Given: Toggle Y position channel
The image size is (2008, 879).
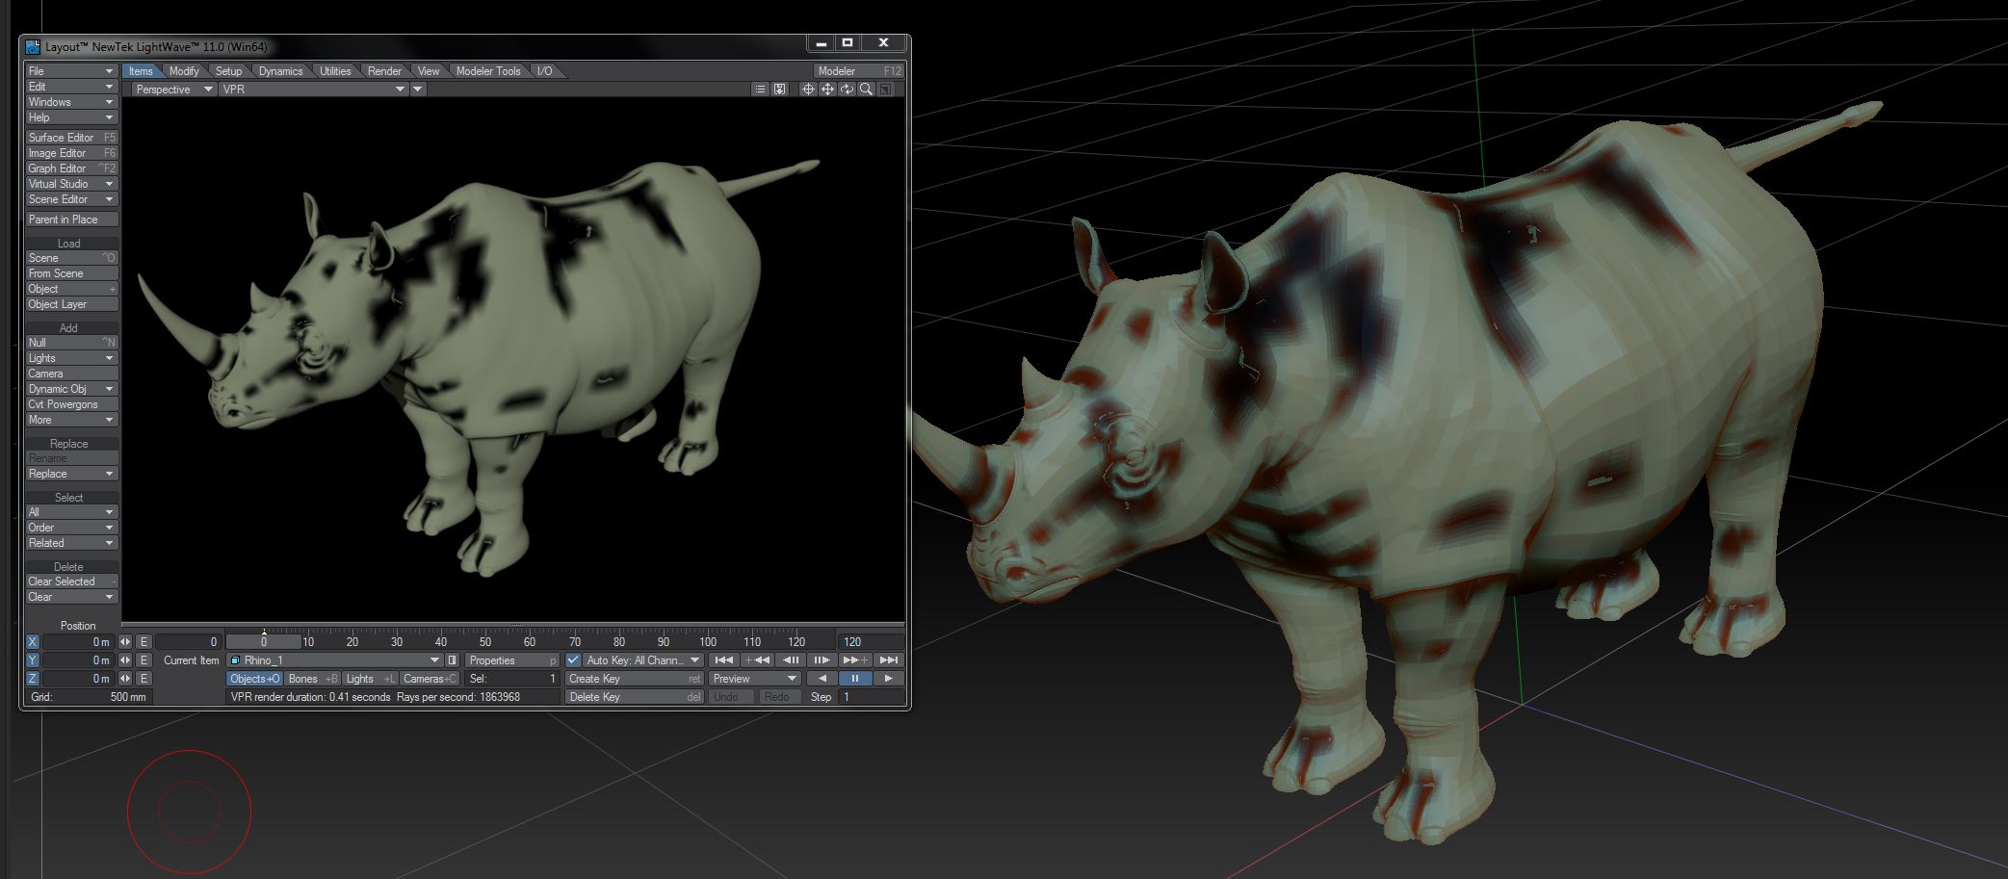Looking at the screenshot, I should click(33, 660).
